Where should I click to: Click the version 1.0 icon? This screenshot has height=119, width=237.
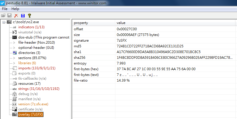tap(15, 104)
